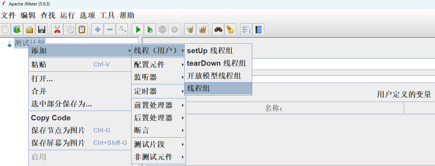Image resolution: width=435 pixels, height=166 pixels.
Task: Expand the 监听器 submenu
Action: (158, 77)
